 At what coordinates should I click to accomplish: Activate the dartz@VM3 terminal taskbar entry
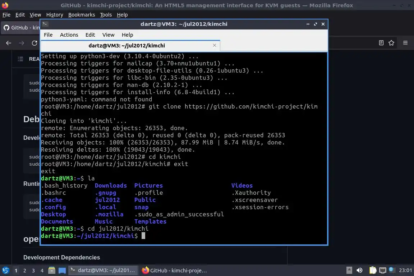click(x=103, y=271)
